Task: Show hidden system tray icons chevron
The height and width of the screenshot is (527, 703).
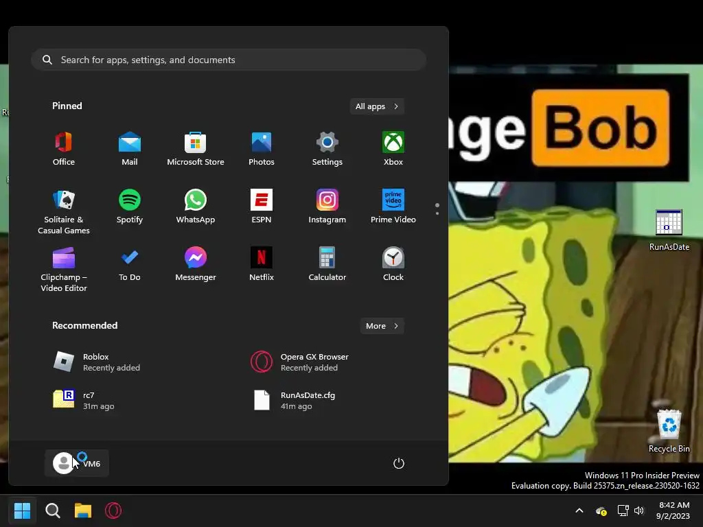Action: 579,511
